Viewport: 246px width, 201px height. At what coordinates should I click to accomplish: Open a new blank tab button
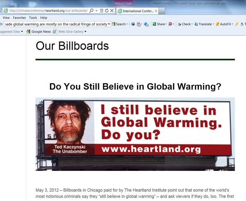tap(162, 11)
